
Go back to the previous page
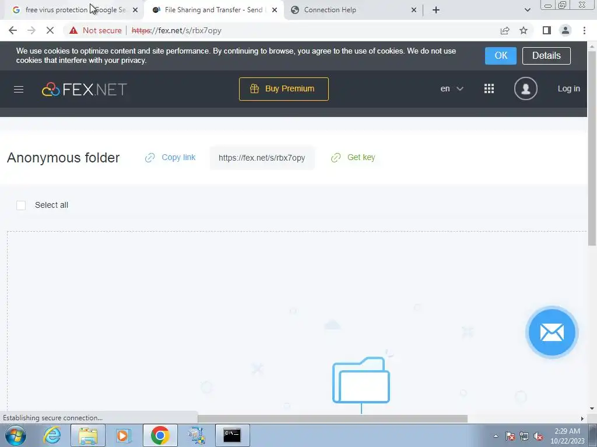click(13, 30)
